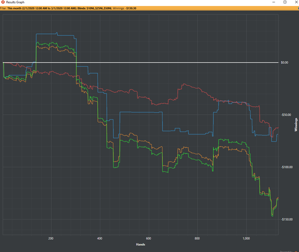Click the Results Graph window title

15,2
